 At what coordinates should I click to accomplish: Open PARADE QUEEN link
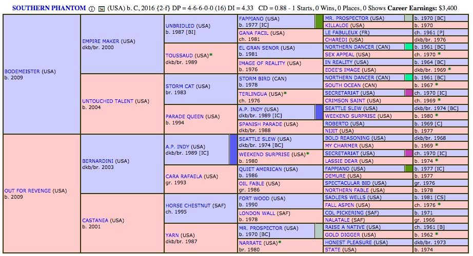(x=184, y=117)
